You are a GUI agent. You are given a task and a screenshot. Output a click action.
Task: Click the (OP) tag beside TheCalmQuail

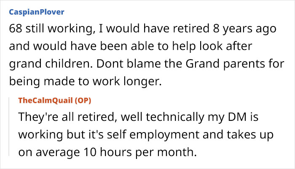click(x=83, y=101)
